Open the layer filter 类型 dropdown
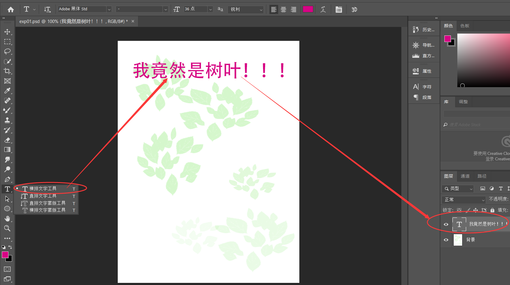 (x=457, y=188)
